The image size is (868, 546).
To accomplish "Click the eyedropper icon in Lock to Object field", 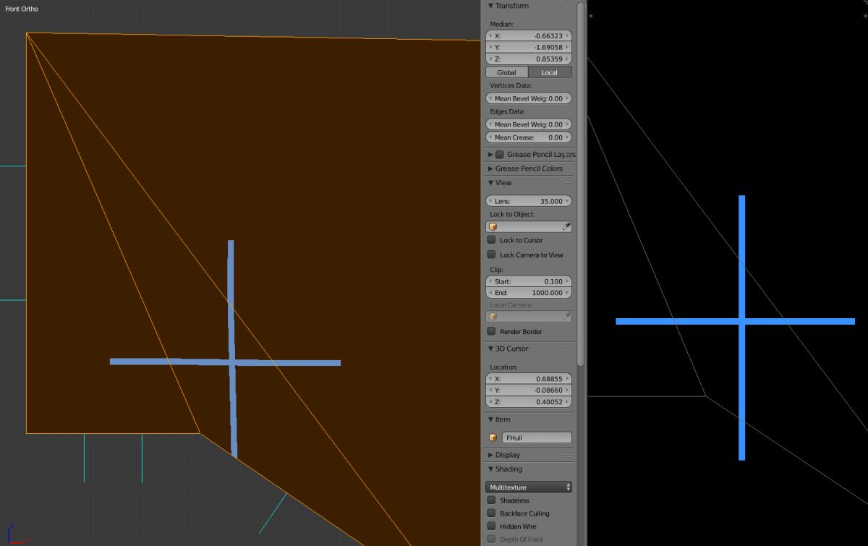I will click(x=566, y=226).
